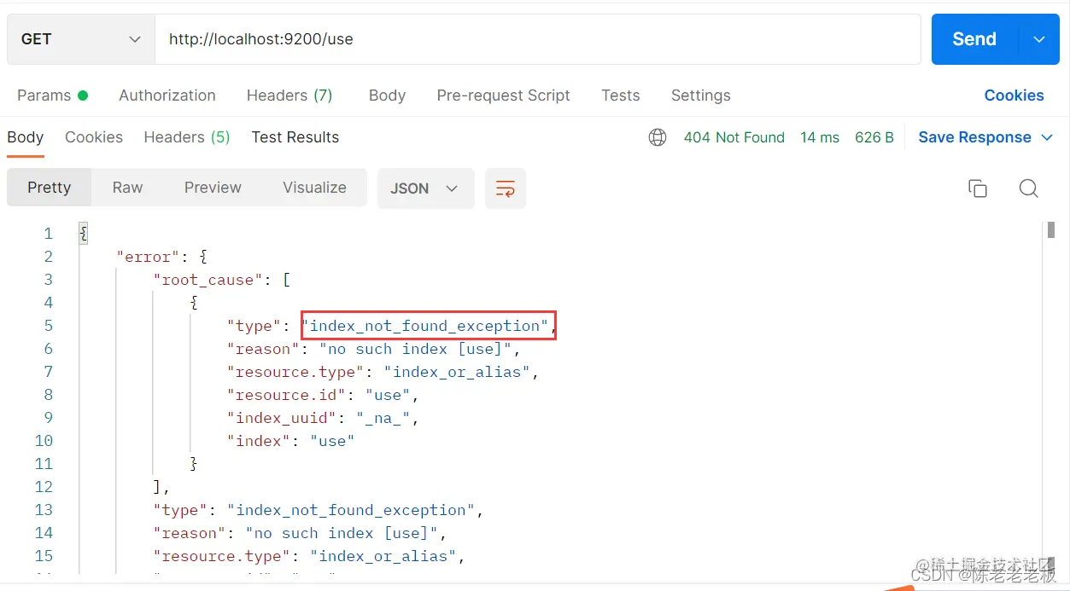This screenshot has height=591, width=1070.
Task: Click the "reason" key on line 14
Action: pos(190,532)
